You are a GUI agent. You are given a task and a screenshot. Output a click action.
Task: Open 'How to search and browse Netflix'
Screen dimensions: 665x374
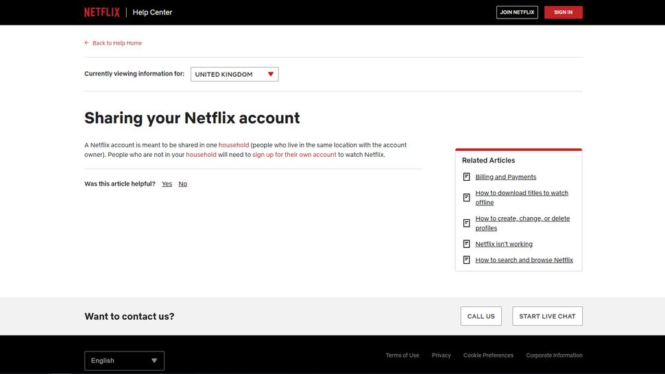(x=524, y=260)
